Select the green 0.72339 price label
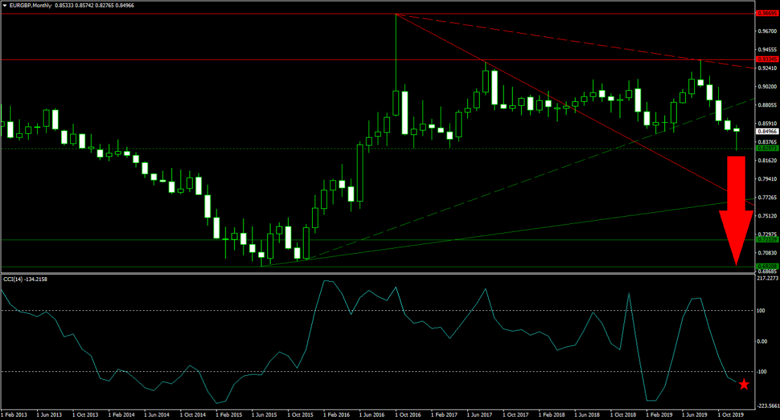The height and width of the screenshot is (420, 780). click(x=767, y=240)
